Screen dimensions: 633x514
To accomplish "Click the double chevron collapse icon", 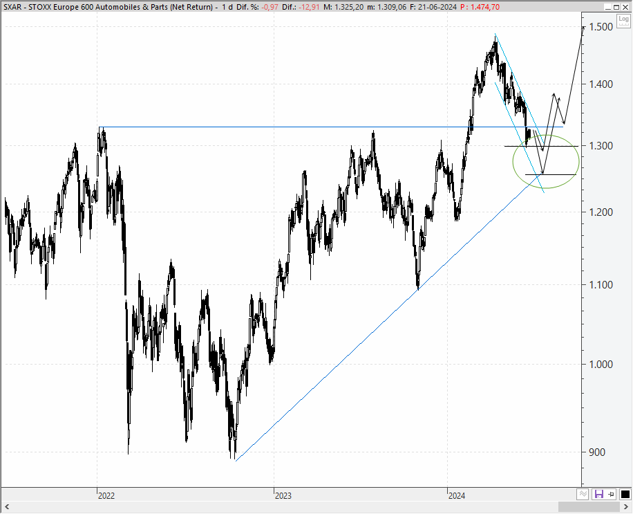I will pos(583,494).
